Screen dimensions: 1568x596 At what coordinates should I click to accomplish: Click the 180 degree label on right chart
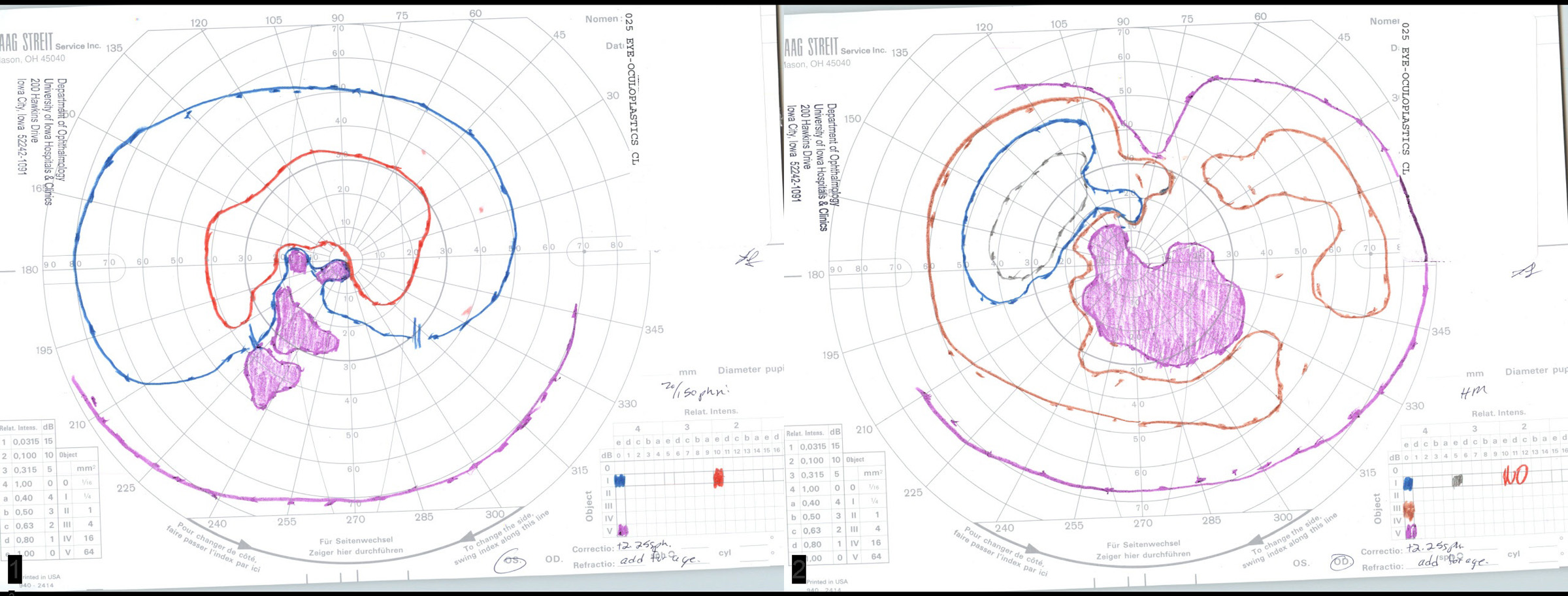pyautogui.click(x=815, y=275)
